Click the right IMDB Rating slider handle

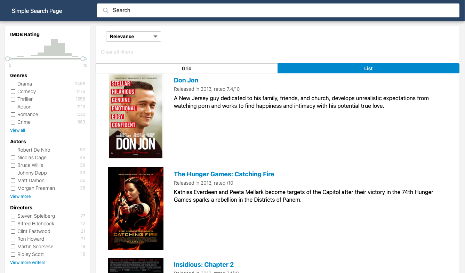coord(83,59)
